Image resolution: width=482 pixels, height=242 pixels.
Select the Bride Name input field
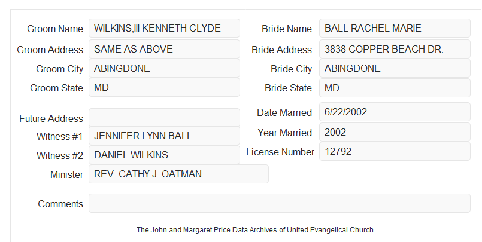(x=395, y=28)
